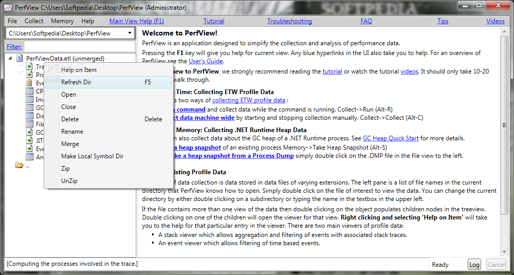Click the Log button
The width and height of the screenshot is (514, 275).
coord(474,265)
